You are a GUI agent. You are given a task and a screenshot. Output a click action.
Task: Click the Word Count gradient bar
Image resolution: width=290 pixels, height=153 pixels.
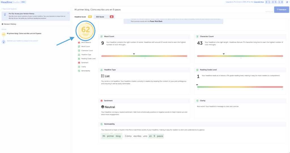pyautogui.click(x=144, y=56)
